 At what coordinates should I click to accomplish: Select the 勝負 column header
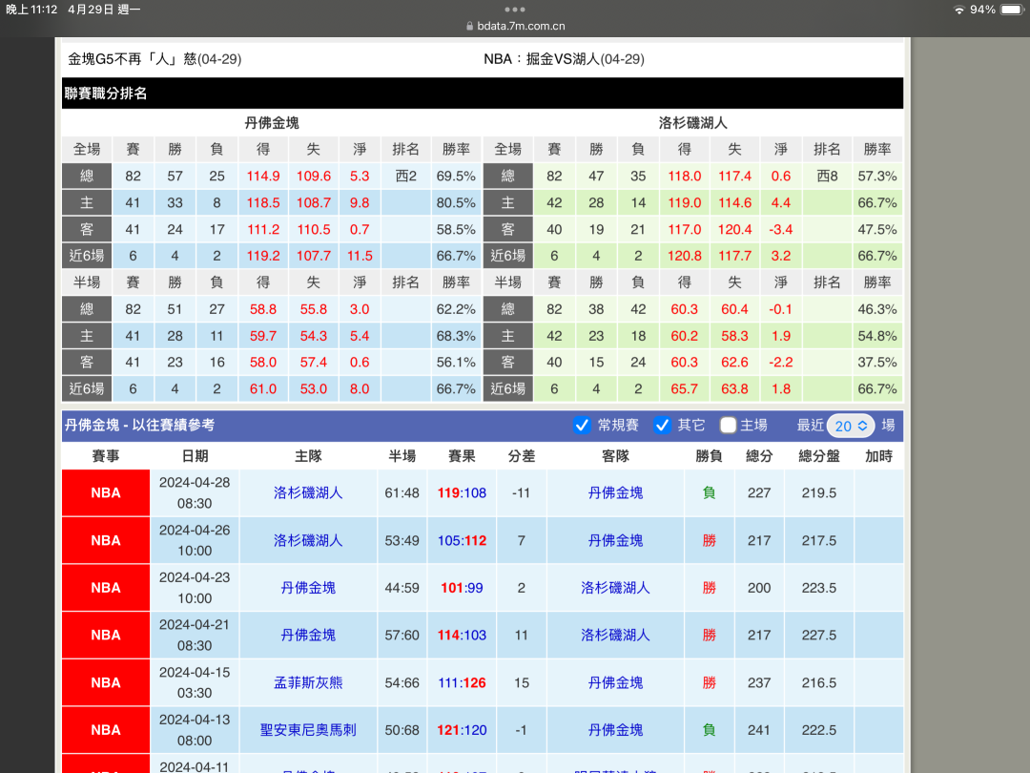coord(709,456)
